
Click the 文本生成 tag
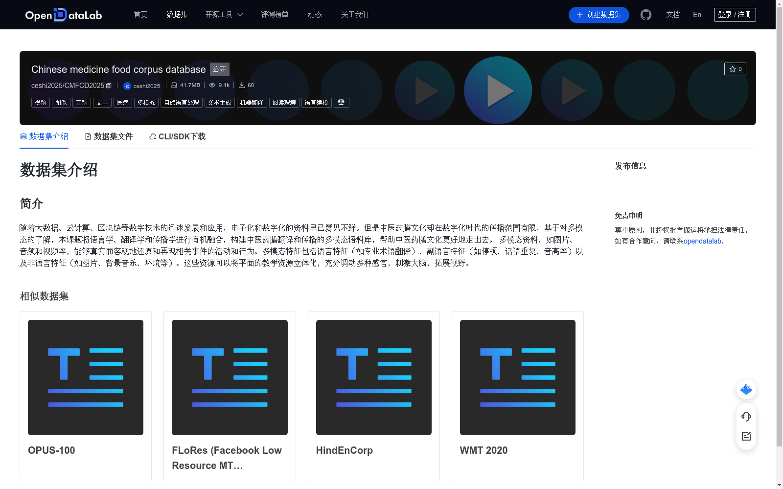click(x=220, y=102)
